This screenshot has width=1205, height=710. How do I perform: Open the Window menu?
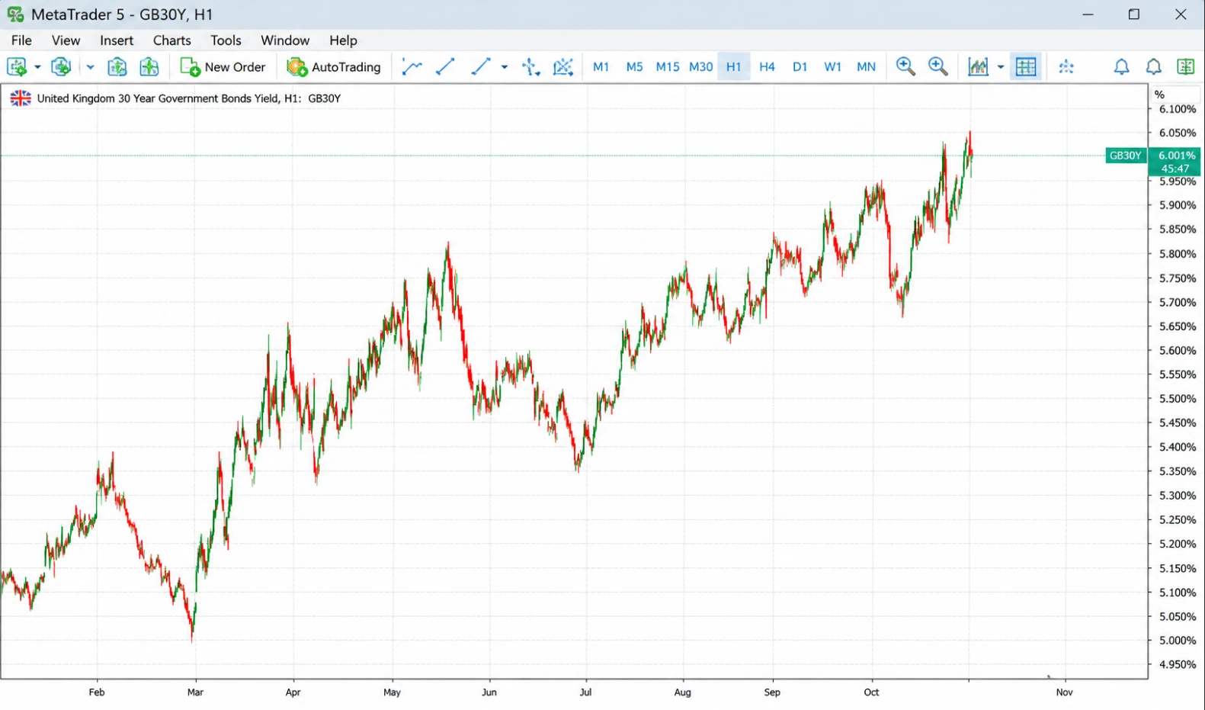coord(285,40)
